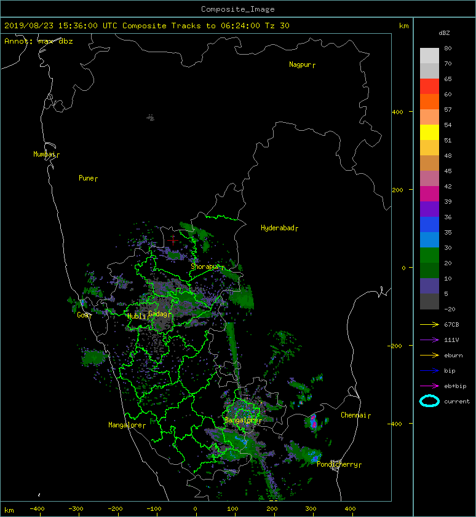Click the Pondicherry city label
476x517 pixels.
pyautogui.click(x=339, y=464)
